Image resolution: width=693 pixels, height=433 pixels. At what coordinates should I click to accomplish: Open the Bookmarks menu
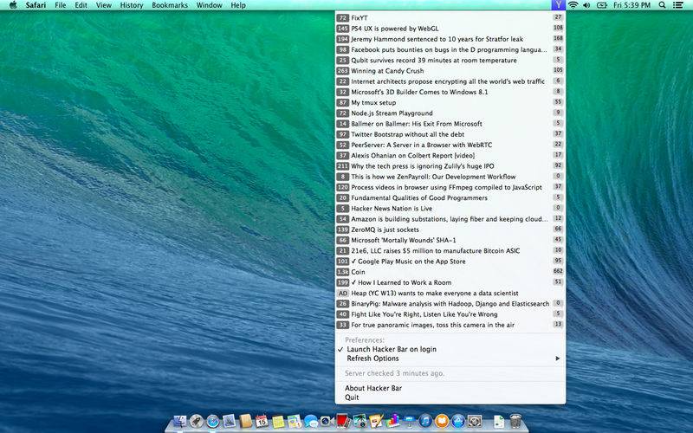point(170,5)
